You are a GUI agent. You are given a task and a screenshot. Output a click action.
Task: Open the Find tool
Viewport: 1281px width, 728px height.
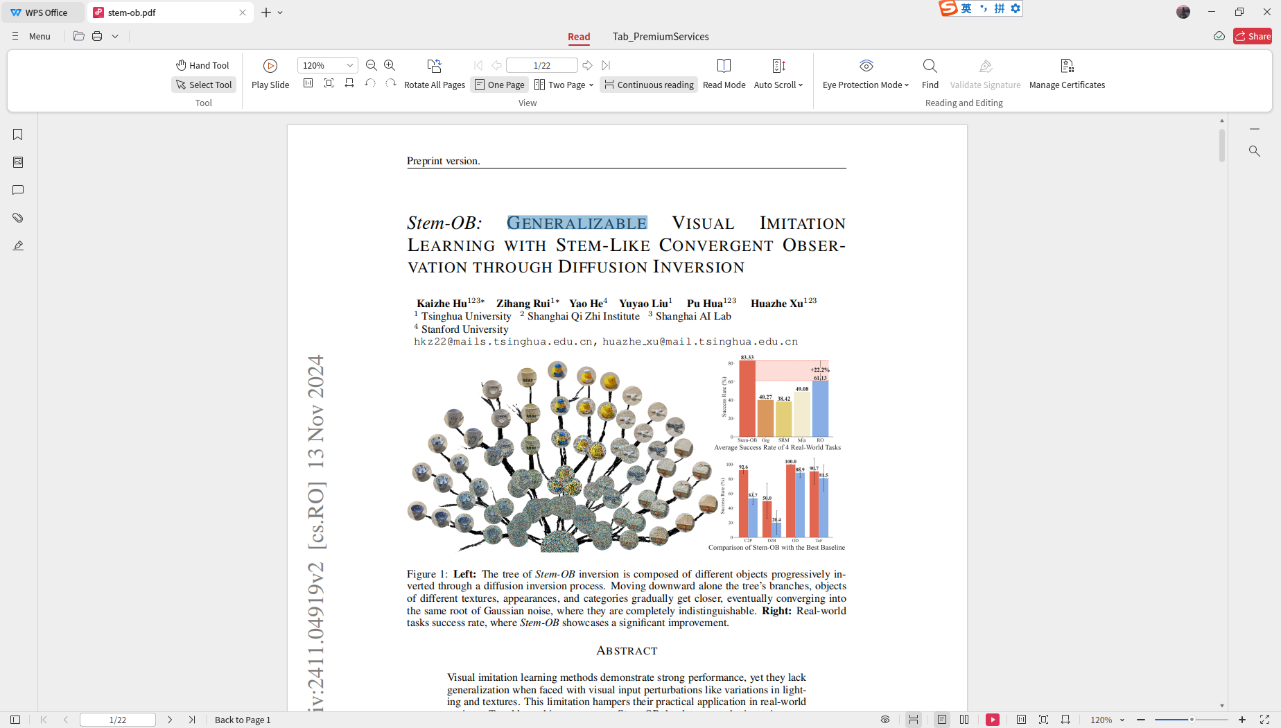[930, 74]
